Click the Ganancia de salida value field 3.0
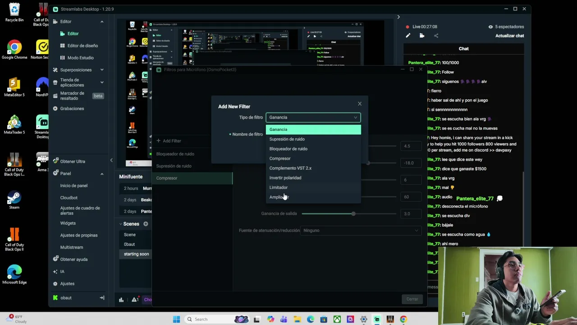 coord(410,214)
